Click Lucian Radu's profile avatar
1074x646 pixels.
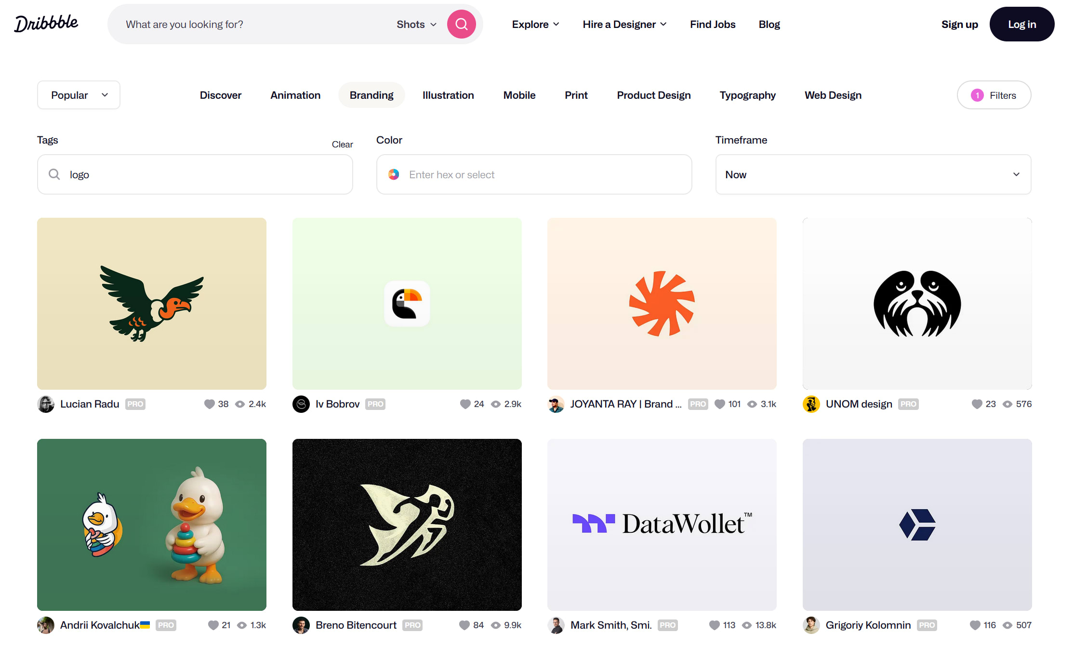tap(46, 404)
